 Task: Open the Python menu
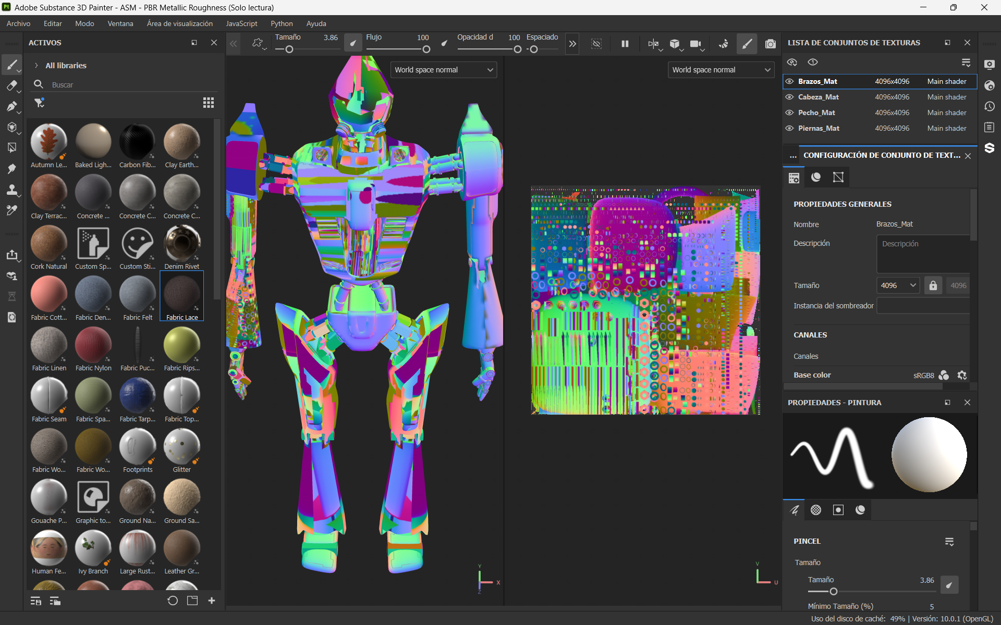[x=282, y=23]
